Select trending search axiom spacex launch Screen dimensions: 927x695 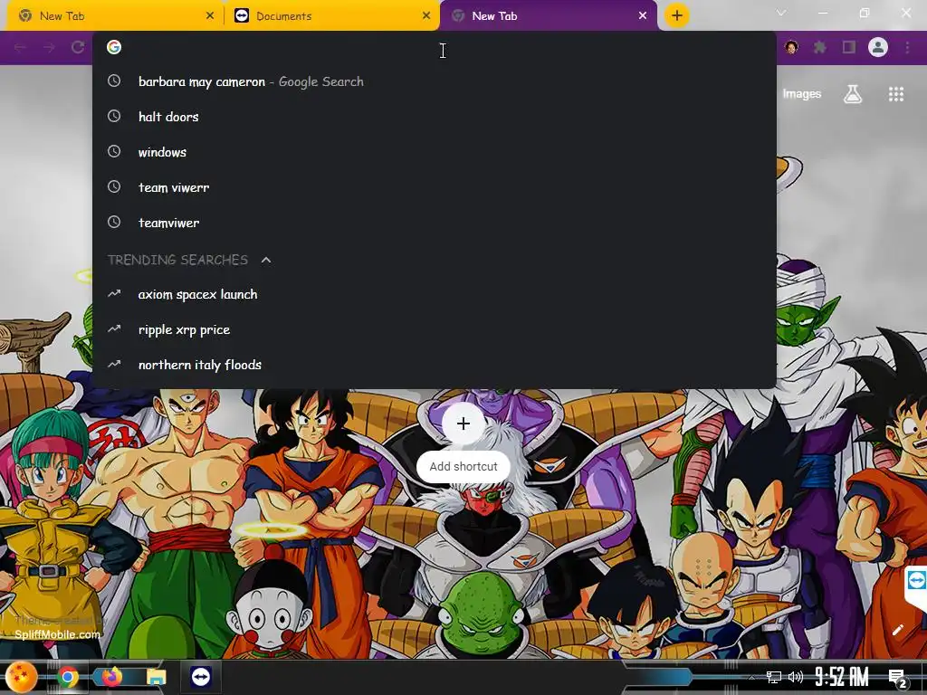click(x=434, y=294)
